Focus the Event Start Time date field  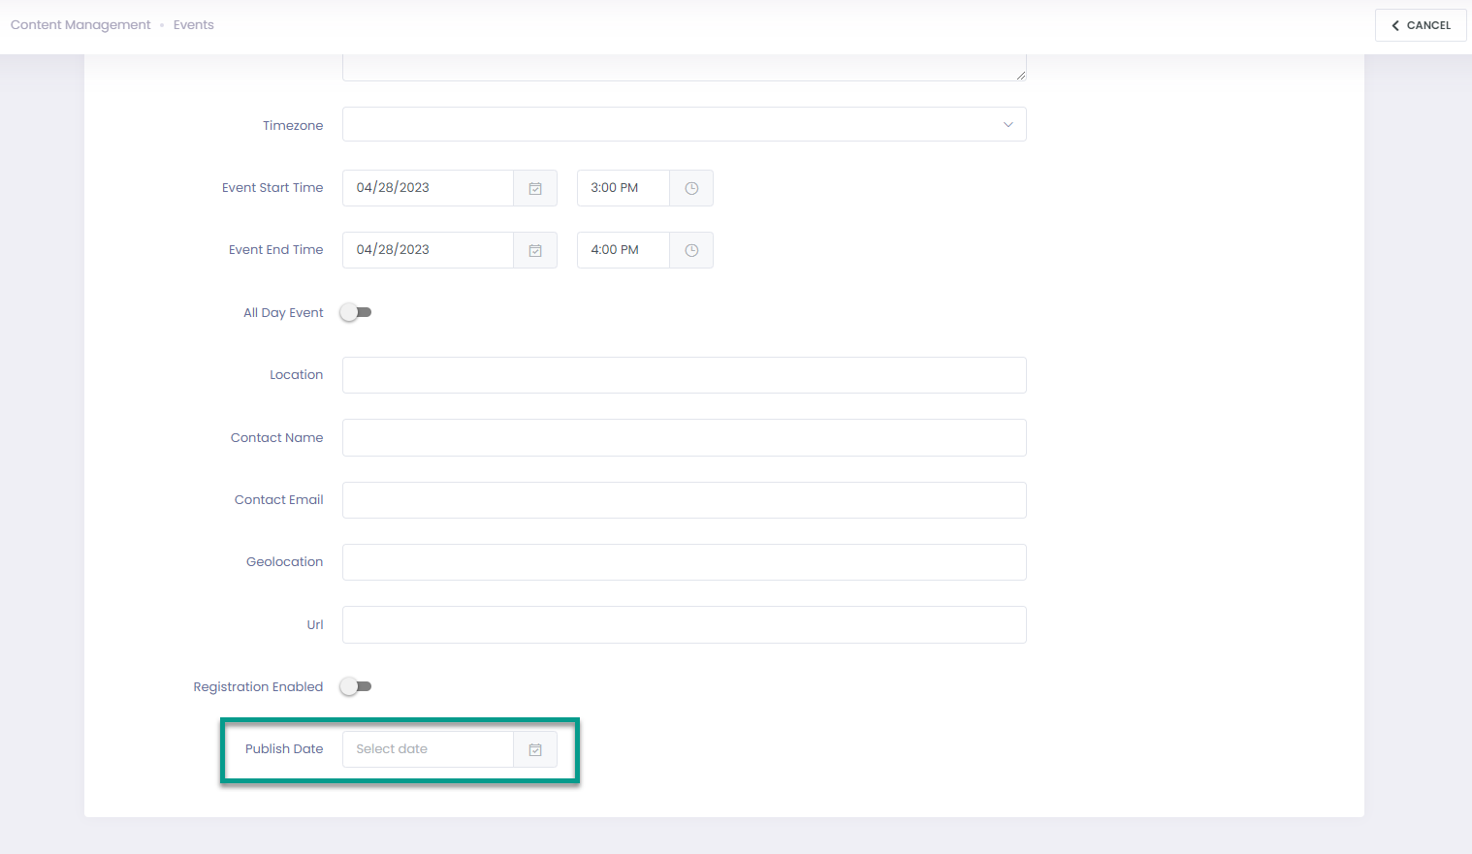pos(428,188)
